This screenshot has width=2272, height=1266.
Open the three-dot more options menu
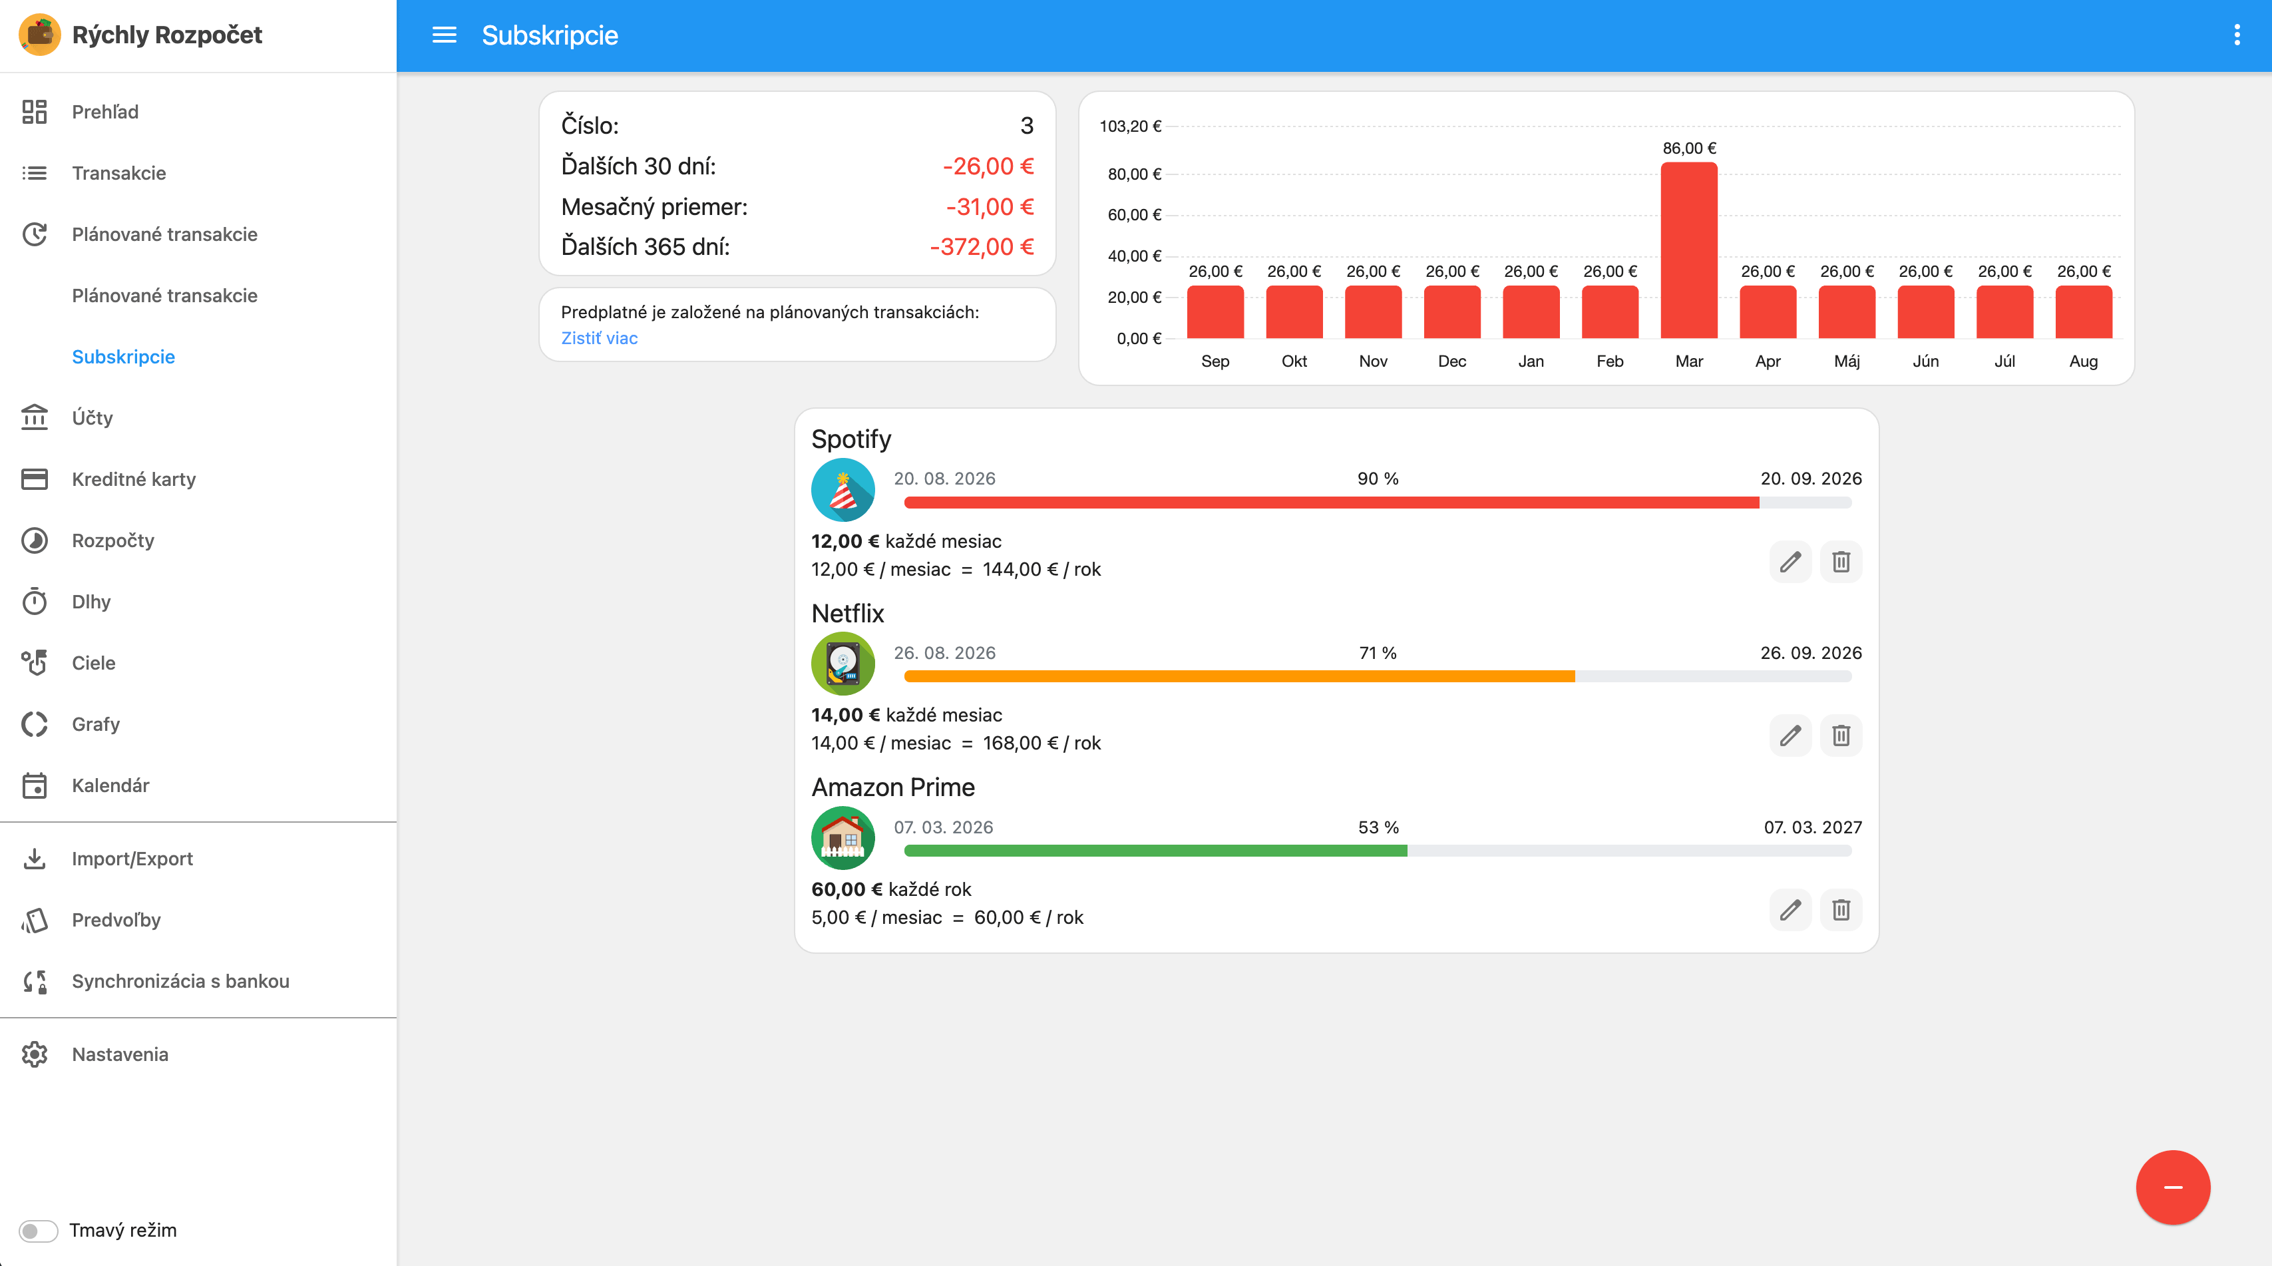coord(2237,35)
